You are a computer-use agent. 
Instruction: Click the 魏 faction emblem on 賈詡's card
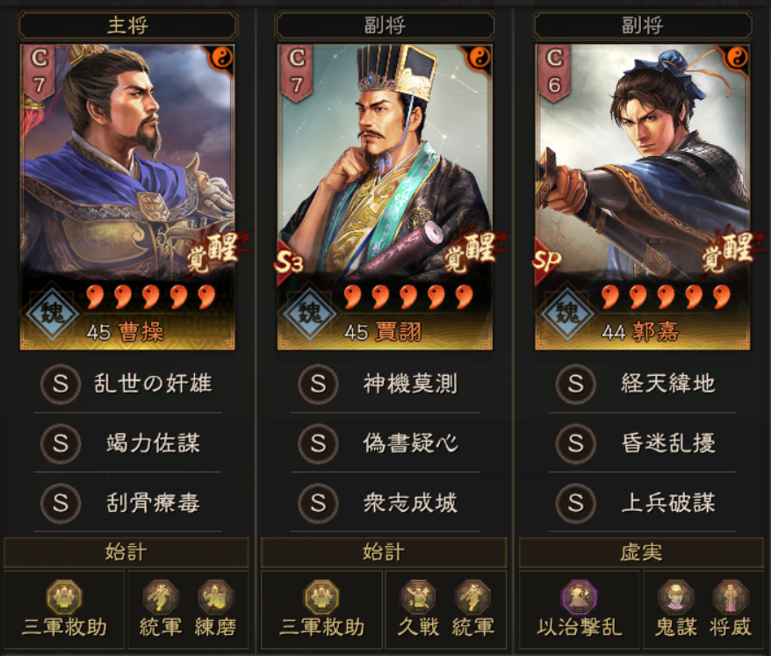(x=309, y=313)
